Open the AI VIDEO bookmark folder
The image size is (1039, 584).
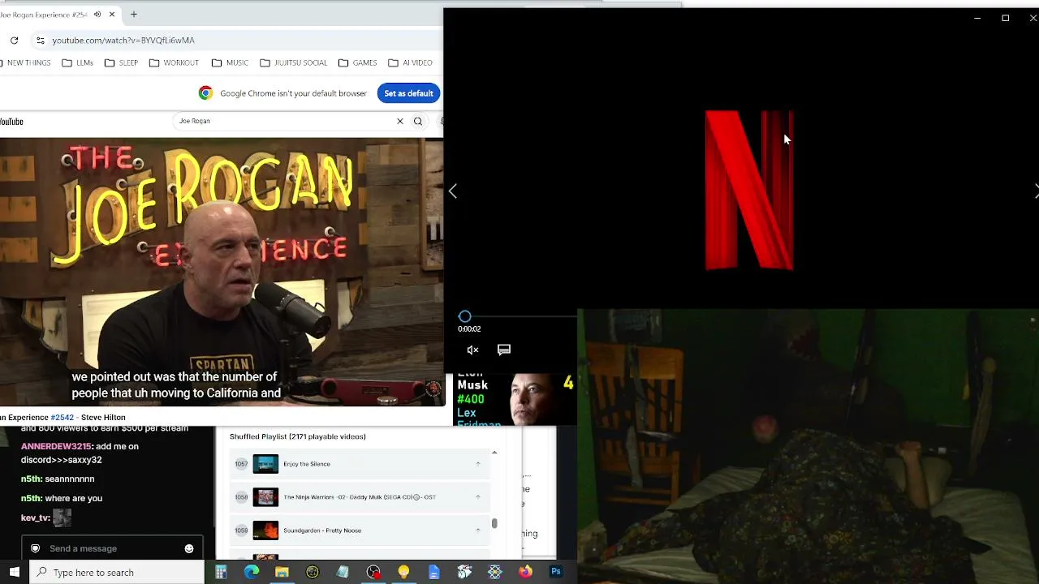411,62
